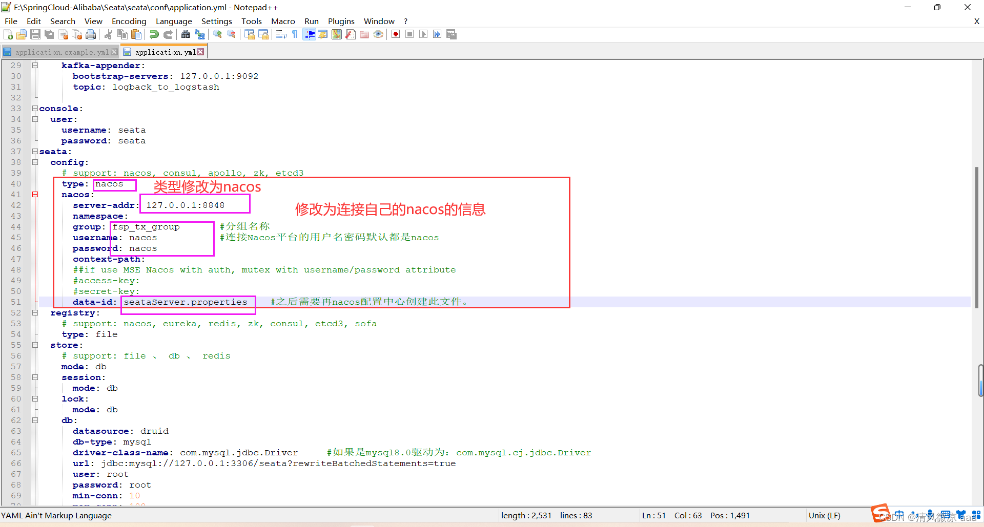The height and width of the screenshot is (527, 984).
Task: Start macro recording with the red record icon
Action: point(396,34)
